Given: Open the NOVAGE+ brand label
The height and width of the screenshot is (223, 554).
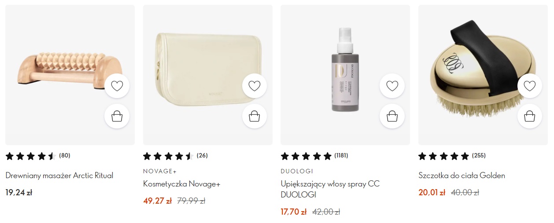Looking at the screenshot, I should [160, 171].
